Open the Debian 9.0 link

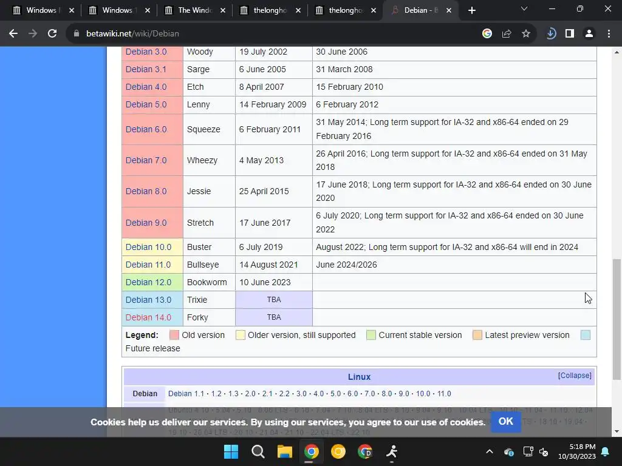click(x=146, y=223)
